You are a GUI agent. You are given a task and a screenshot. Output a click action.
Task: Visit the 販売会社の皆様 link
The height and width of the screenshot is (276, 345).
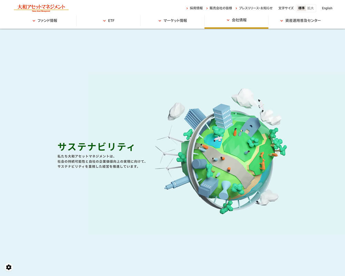(221, 8)
